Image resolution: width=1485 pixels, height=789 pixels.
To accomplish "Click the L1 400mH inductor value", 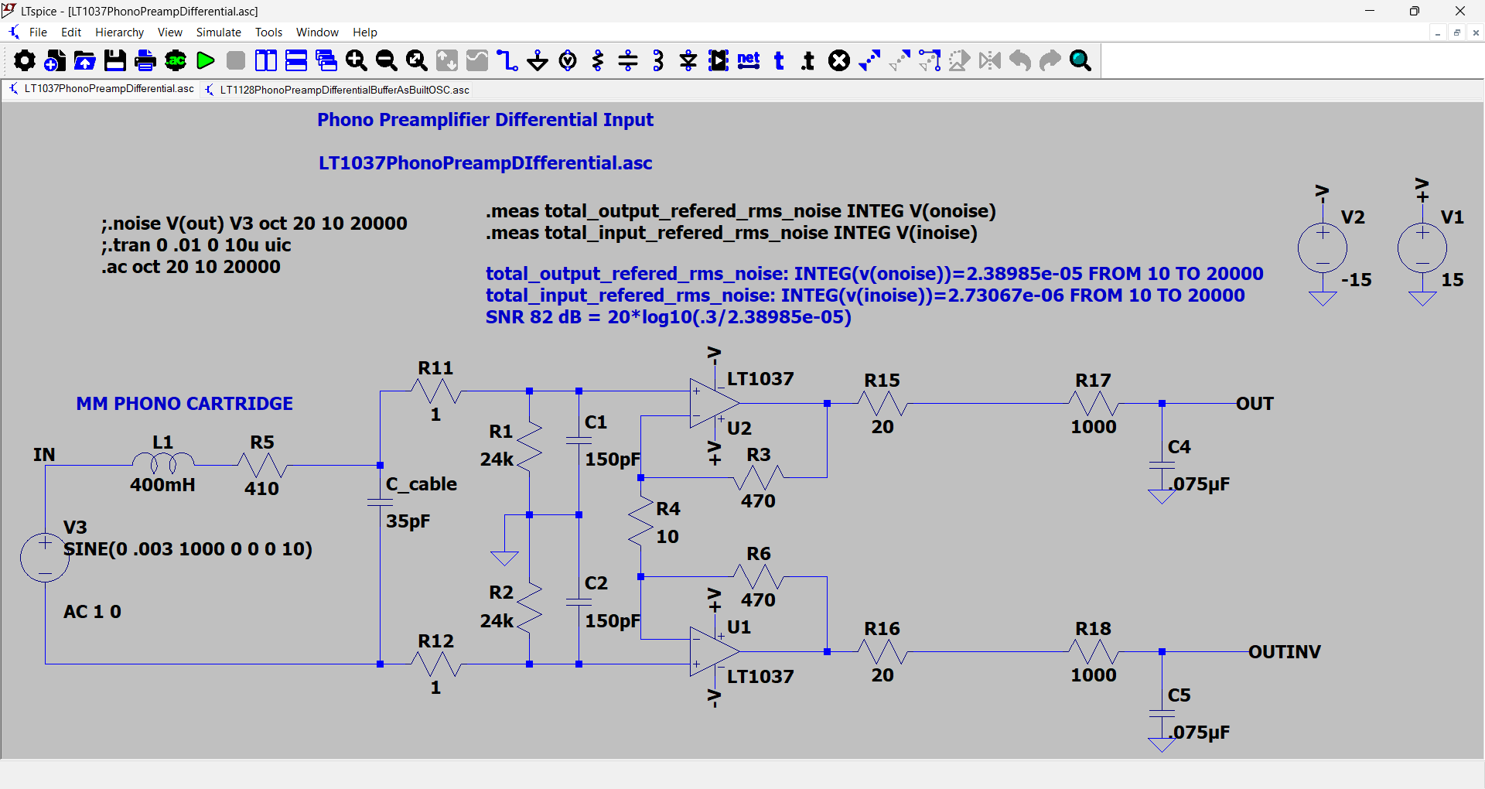I will click(x=162, y=485).
